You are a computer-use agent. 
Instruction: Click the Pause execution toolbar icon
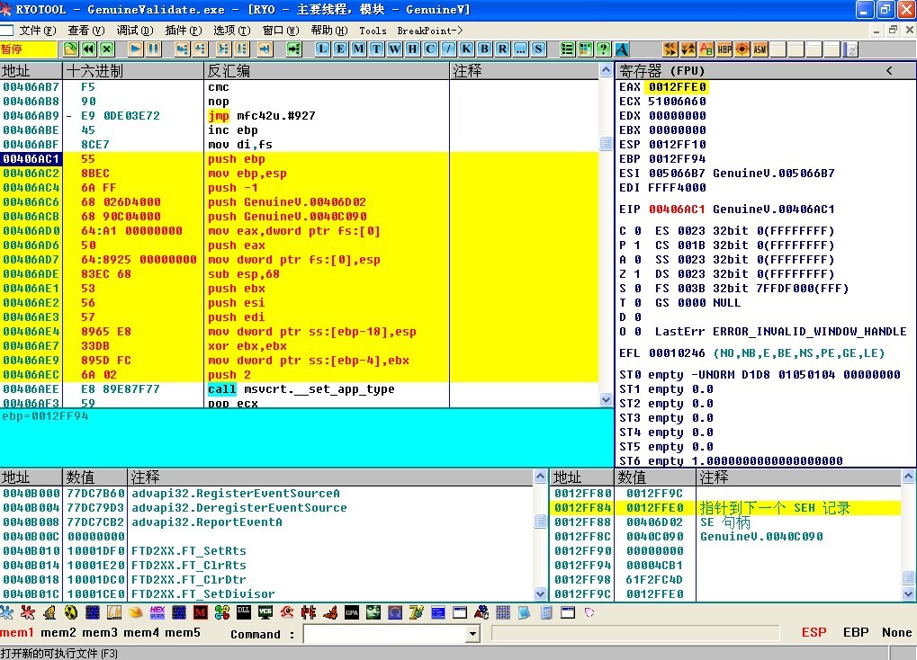pos(154,49)
